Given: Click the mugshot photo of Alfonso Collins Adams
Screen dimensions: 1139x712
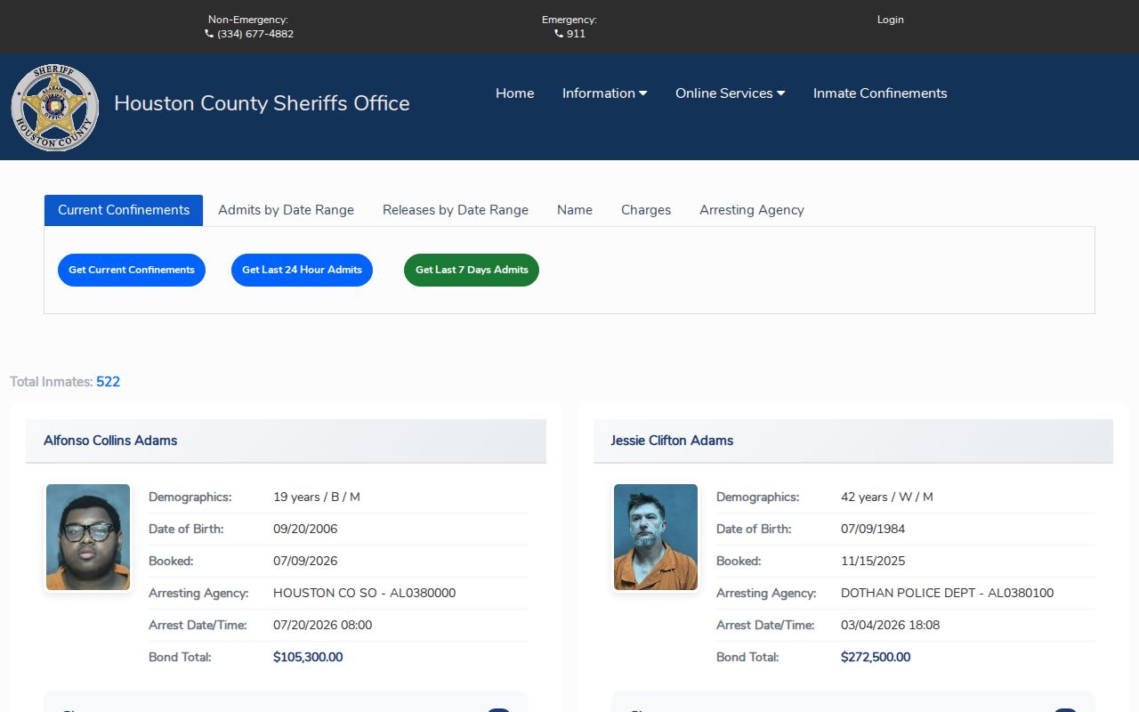Looking at the screenshot, I should coord(88,538).
